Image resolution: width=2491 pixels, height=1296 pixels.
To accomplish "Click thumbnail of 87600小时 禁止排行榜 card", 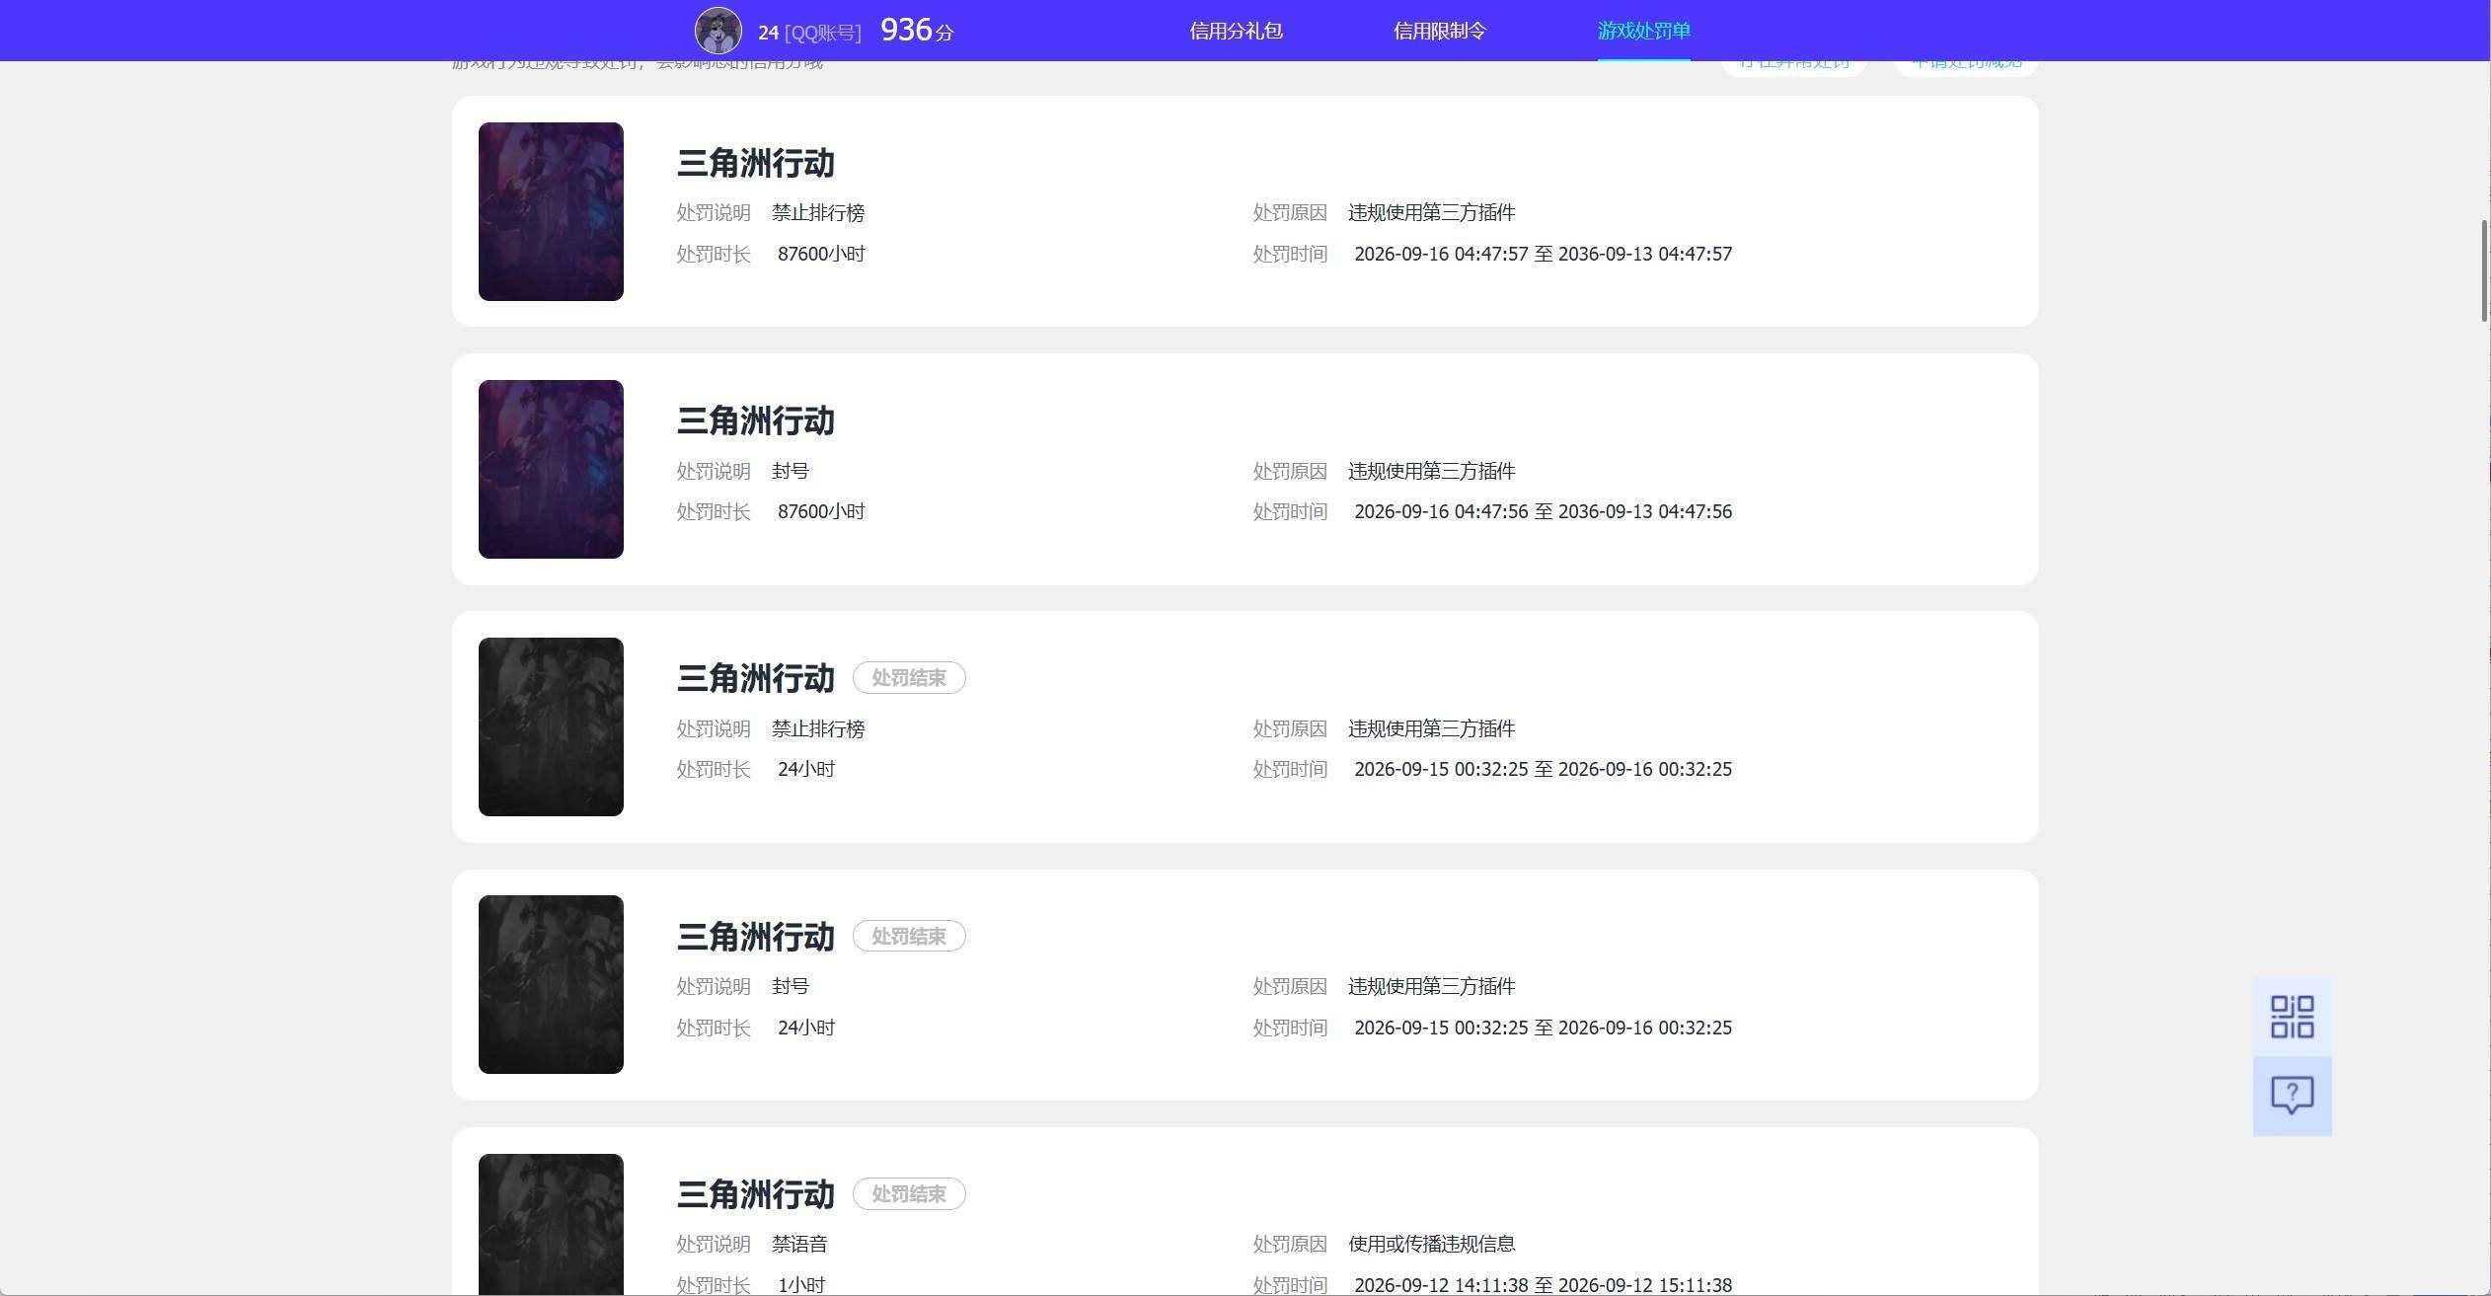I will click(551, 211).
